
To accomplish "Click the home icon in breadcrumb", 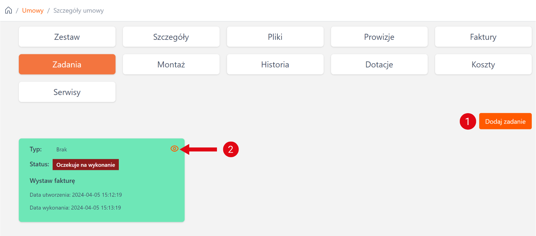I will click(9, 10).
